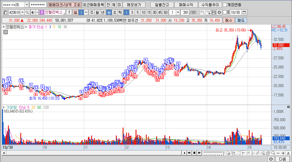Click the rewind button on chart scrollbar

(x=189, y=153)
